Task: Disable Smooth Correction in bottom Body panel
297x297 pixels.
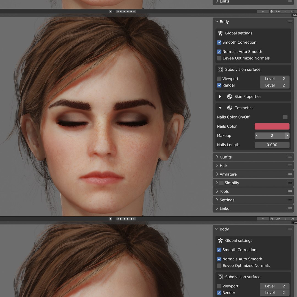Action: 219,250
